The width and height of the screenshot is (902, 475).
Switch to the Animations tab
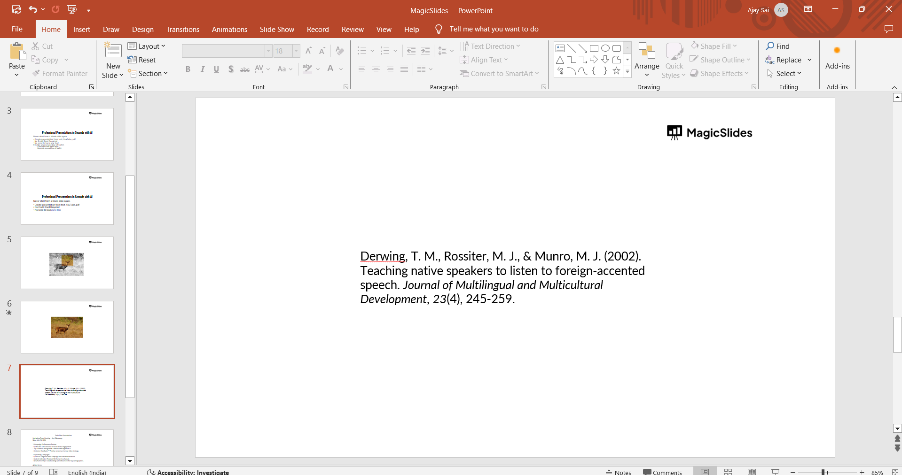click(229, 29)
